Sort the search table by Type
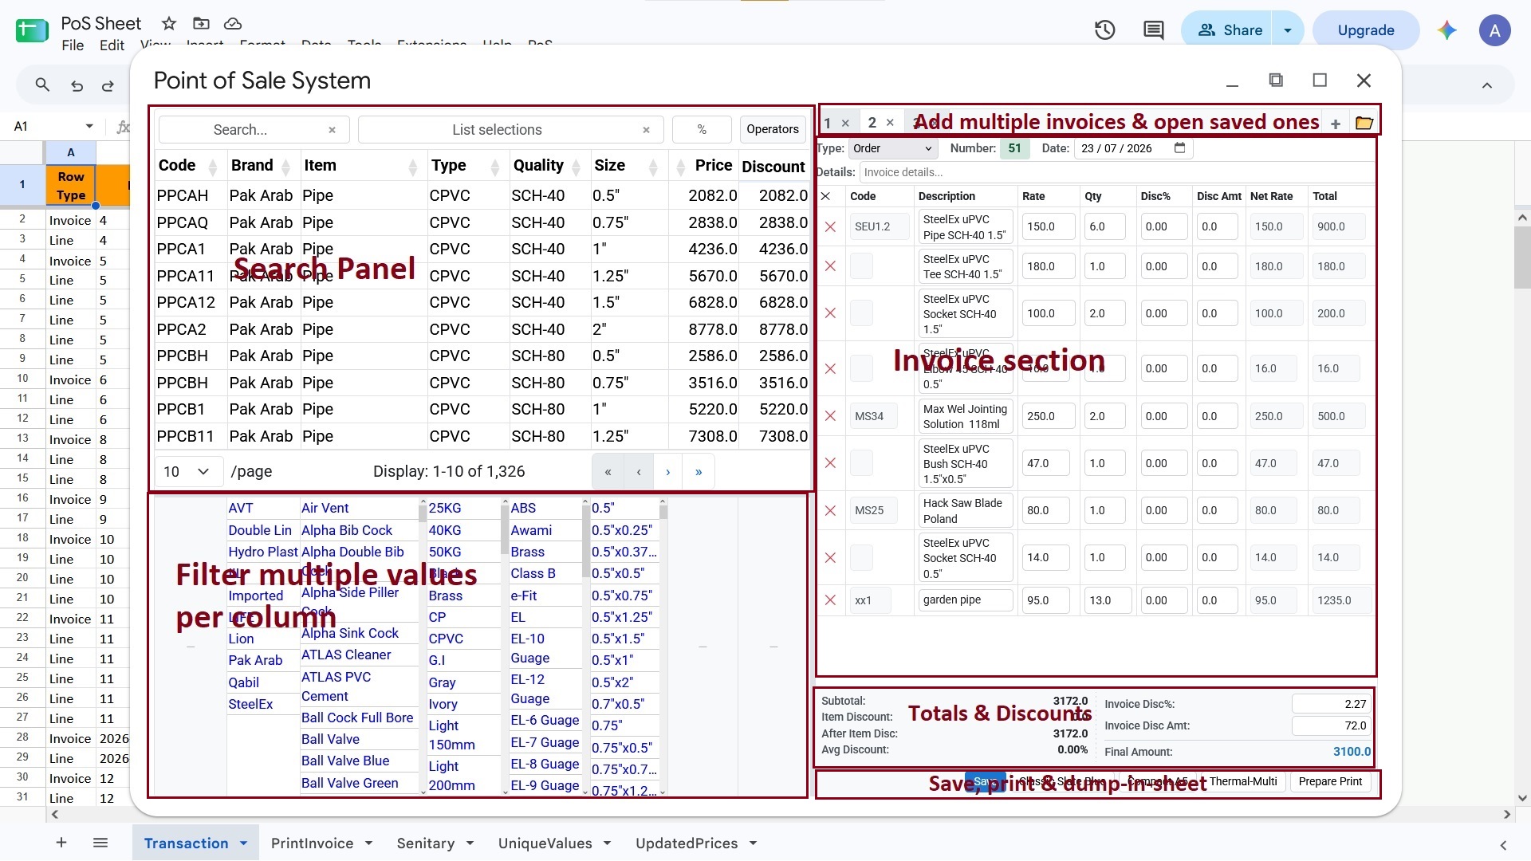This screenshot has width=1531, height=861. [x=494, y=167]
